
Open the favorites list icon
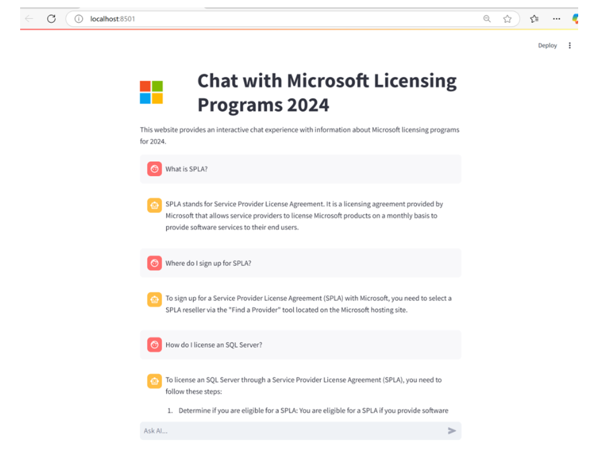[534, 19]
